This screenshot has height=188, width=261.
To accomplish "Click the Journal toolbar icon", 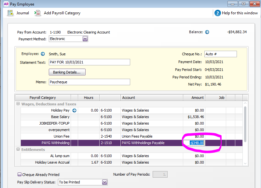I will point(10,13).
